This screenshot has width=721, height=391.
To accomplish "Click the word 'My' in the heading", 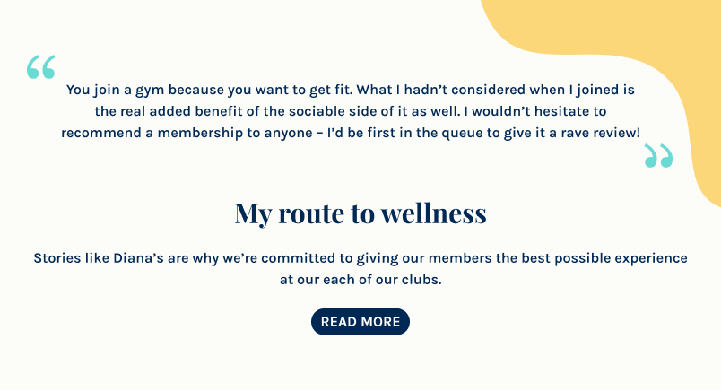I will click(x=253, y=214).
